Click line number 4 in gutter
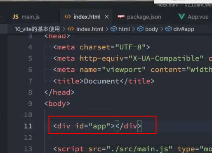The width and height of the screenshot is (212, 153). click(30, 47)
